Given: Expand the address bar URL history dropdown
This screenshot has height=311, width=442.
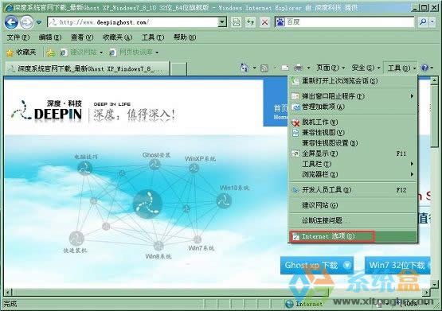Looking at the screenshot, I should pos(222,22).
